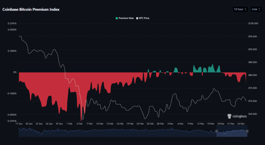Image resolution: width=265 pixels, height=145 pixels.
Task: Grab the right handle of range selector
Action: point(247,131)
